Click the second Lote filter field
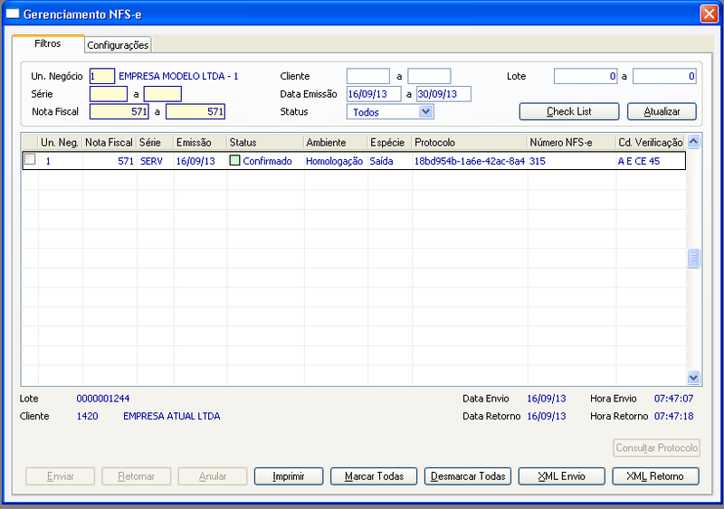 point(664,76)
